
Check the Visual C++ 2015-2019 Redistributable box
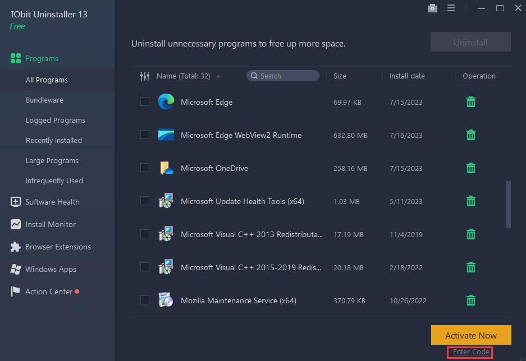pos(145,267)
